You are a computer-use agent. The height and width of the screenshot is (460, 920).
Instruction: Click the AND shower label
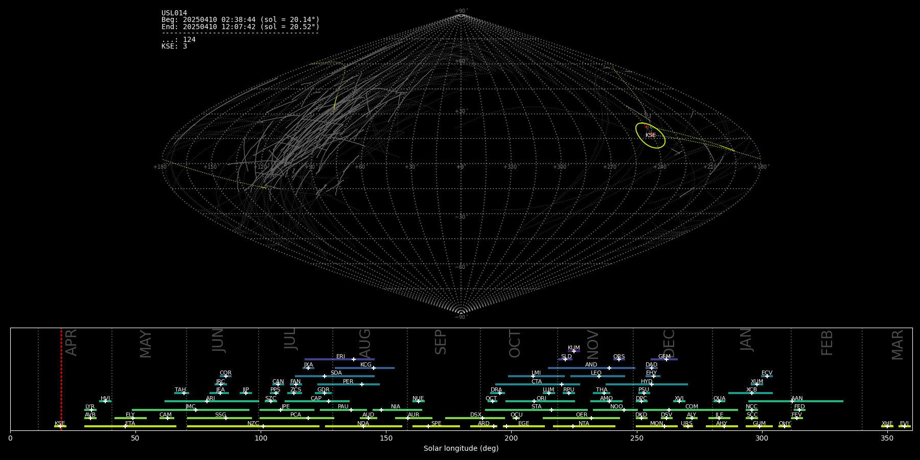591,365
